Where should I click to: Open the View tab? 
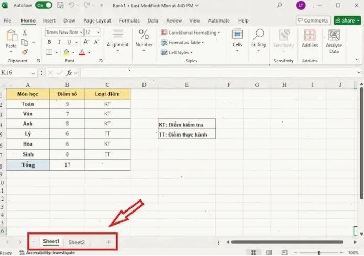point(194,20)
